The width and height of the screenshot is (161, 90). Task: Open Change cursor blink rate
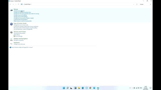click(x=19, y=44)
